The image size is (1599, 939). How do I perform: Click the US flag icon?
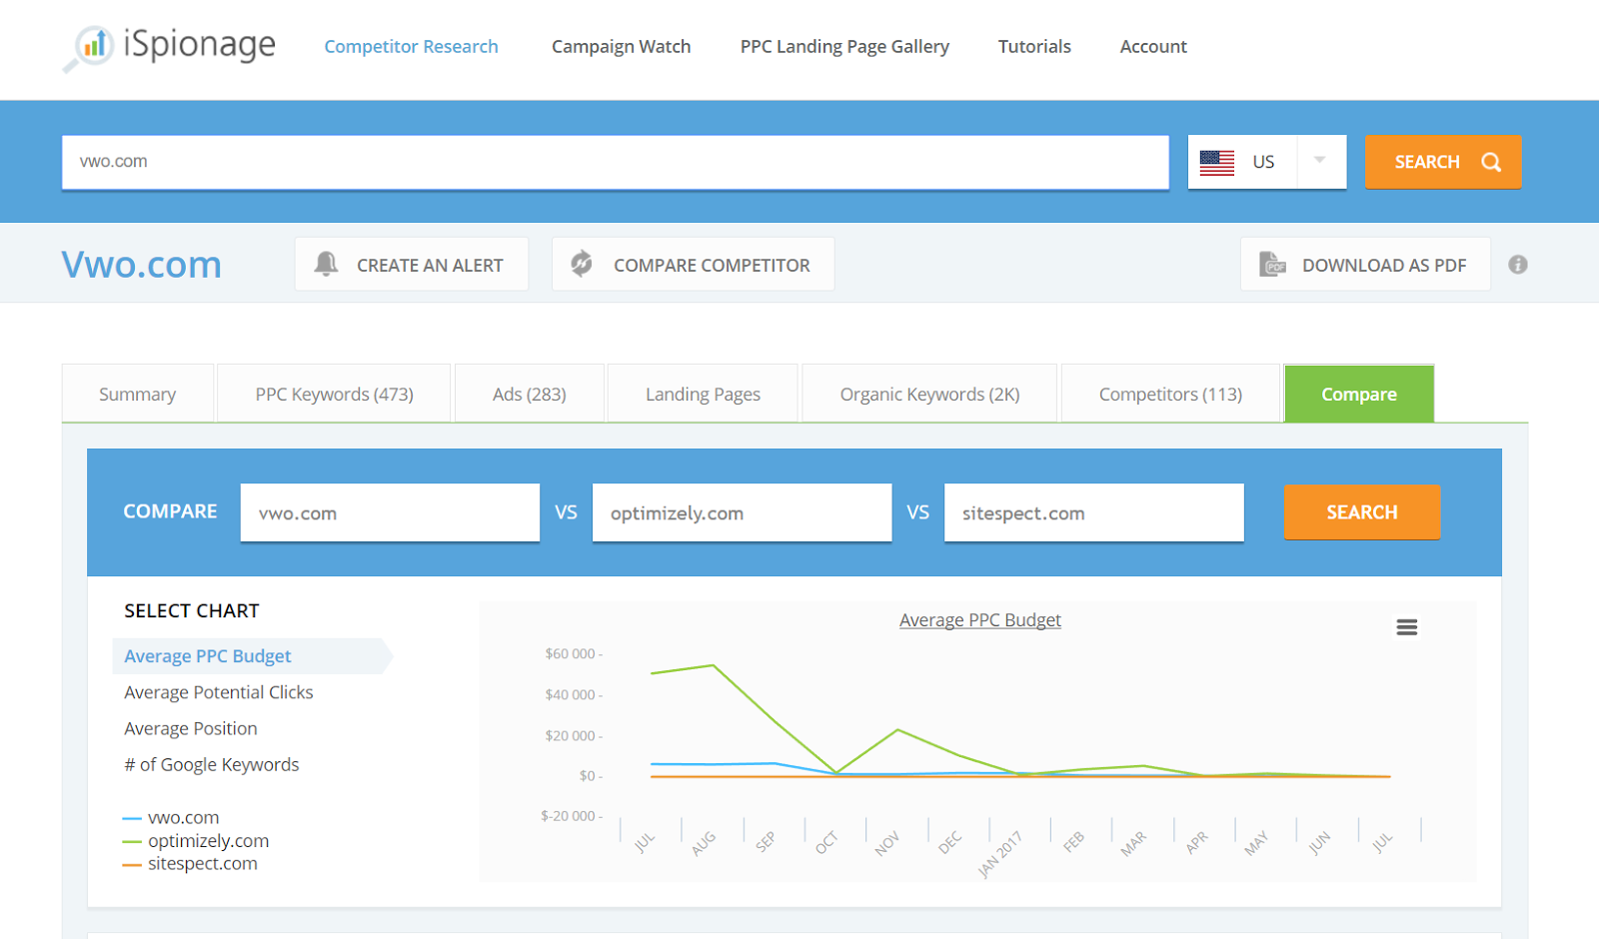point(1217,162)
